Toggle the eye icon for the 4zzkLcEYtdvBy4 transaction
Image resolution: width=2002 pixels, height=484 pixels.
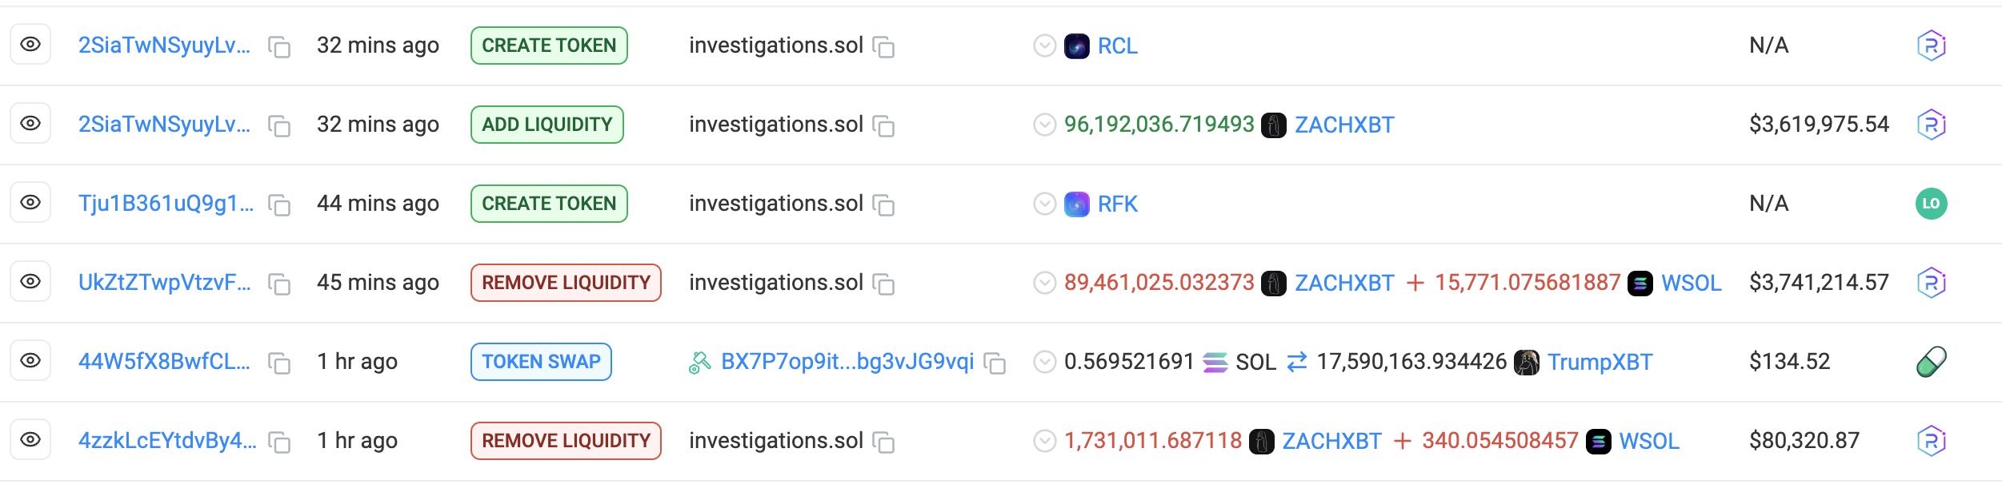(x=30, y=440)
